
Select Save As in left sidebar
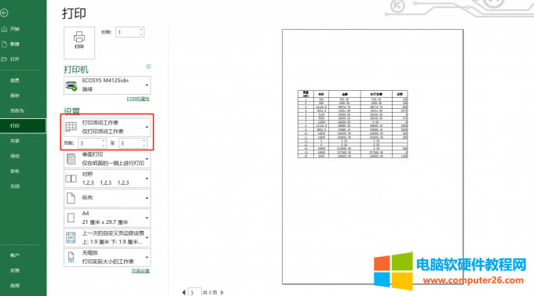(17, 110)
